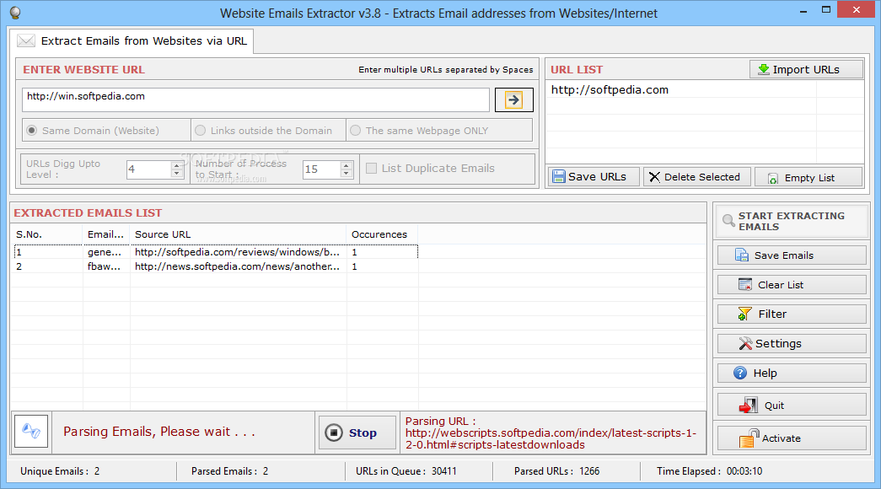Increase Number of Process to Start
The width and height of the screenshot is (881, 489).
point(346,165)
